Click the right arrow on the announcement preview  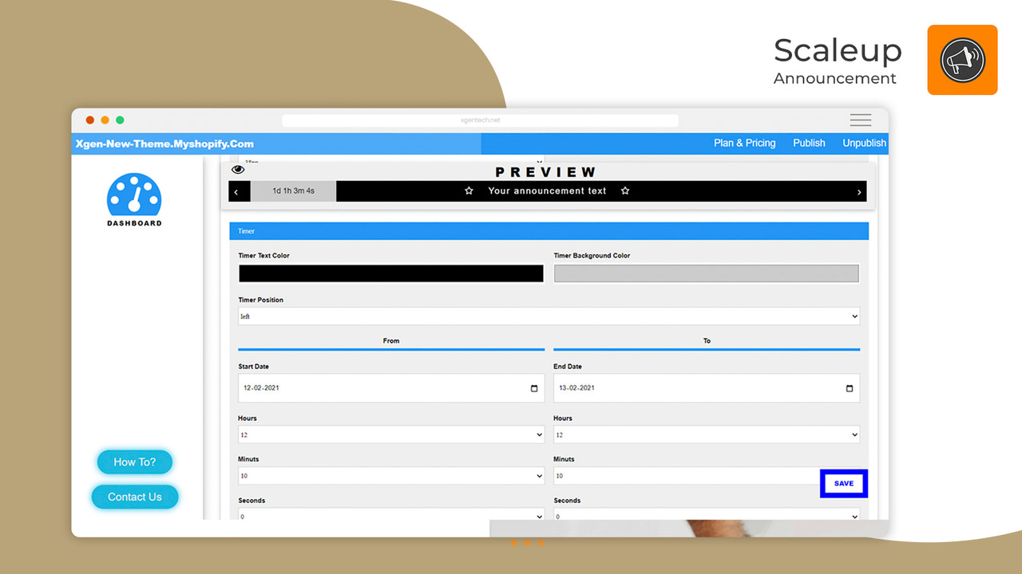coord(858,191)
